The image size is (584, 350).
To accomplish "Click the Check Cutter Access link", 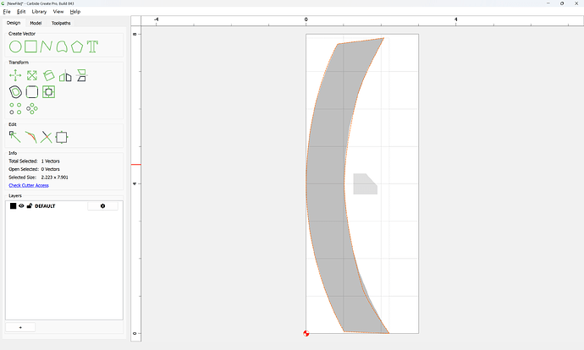I will (x=29, y=185).
